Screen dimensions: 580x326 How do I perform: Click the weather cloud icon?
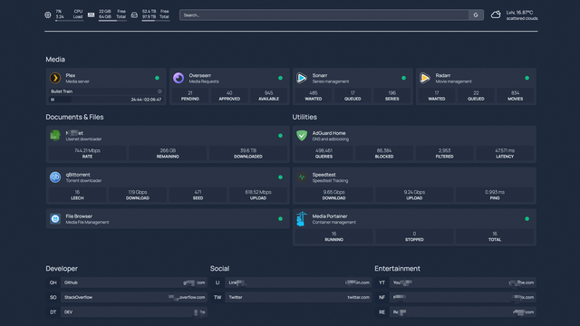click(496, 14)
